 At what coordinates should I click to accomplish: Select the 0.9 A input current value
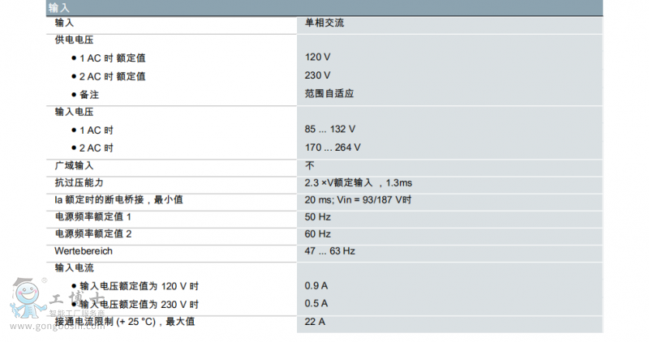click(316, 286)
